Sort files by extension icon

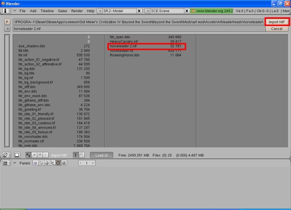click(34, 155)
